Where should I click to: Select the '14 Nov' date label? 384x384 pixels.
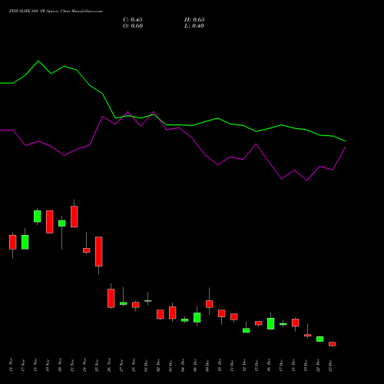[11, 365]
